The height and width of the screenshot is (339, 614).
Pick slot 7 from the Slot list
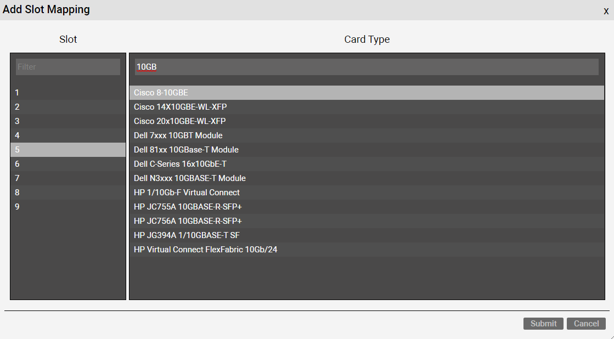68,178
